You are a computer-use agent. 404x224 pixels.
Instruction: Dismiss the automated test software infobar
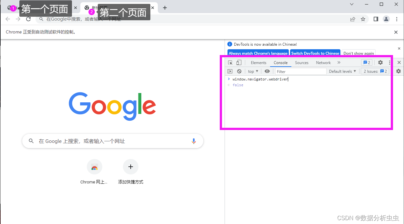396,32
